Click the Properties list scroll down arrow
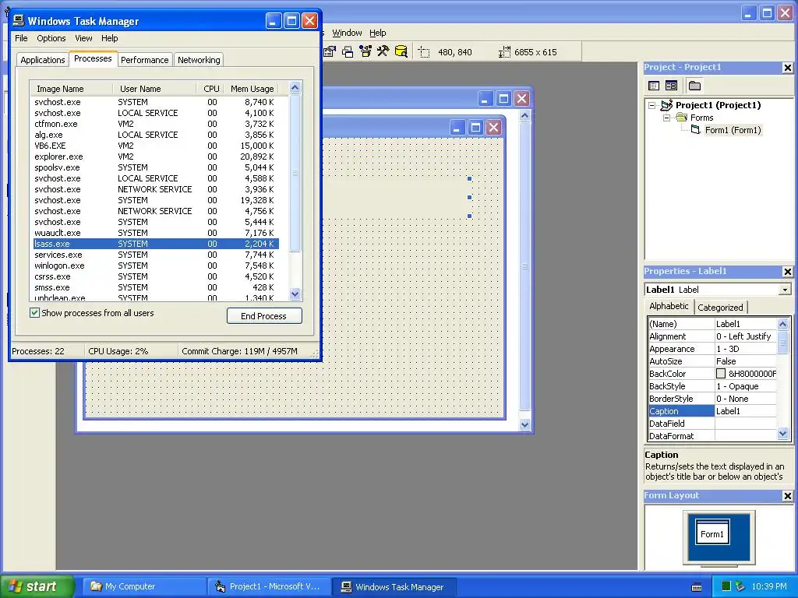Image resolution: width=798 pixels, height=598 pixels. pos(782,434)
